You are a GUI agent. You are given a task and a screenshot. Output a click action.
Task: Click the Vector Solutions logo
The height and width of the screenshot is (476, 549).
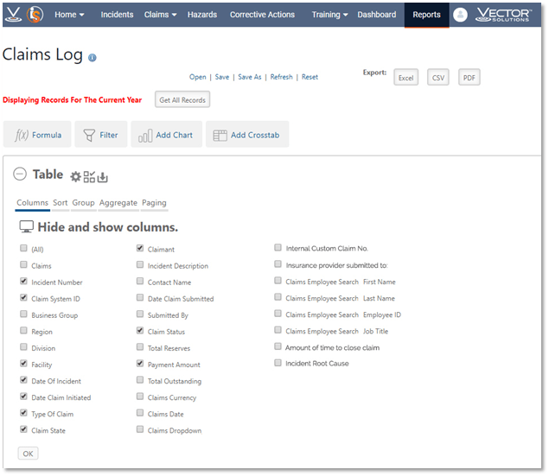coord(503,15)
